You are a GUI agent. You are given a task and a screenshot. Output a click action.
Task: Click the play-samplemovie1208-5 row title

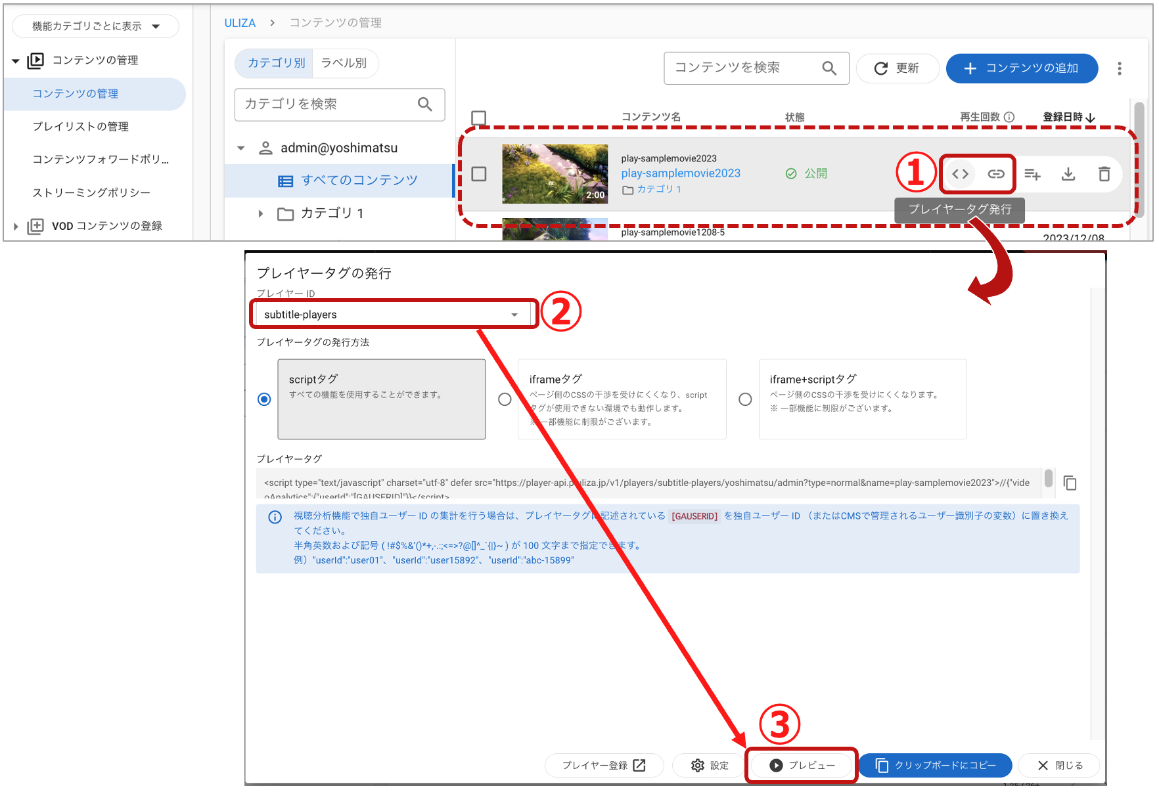tap(673, 232)
